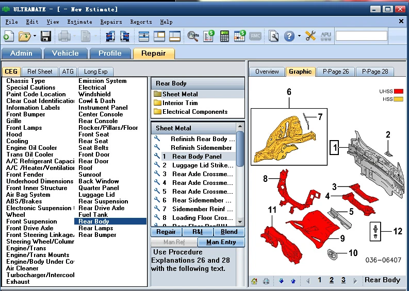409x291 pixels.
Task: Open the dropdown arrow beside Open folder
Action: point(35,36)
